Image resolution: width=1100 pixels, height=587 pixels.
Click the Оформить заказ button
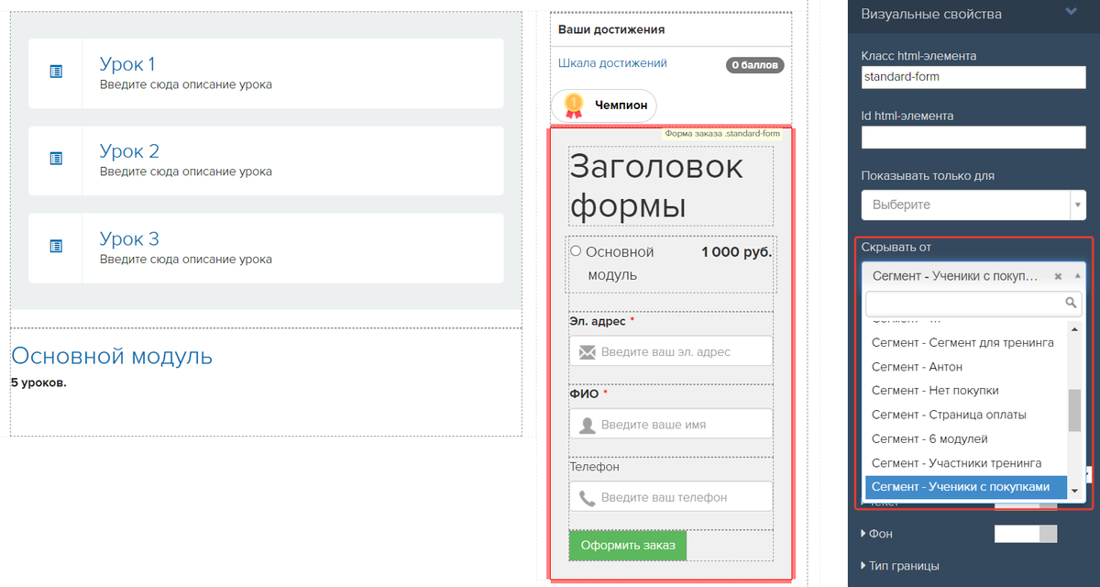628,545
